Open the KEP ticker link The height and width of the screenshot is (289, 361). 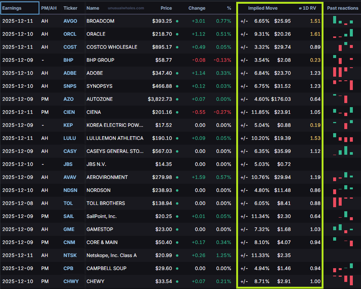(x=68, y=125)
